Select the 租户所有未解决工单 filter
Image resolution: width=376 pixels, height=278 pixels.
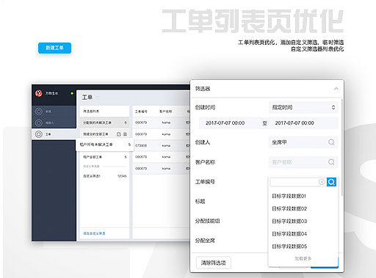[105, 145]
